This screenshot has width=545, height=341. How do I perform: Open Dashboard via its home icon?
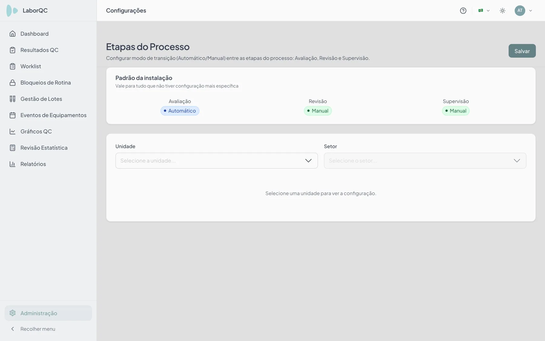click(12, 34)
